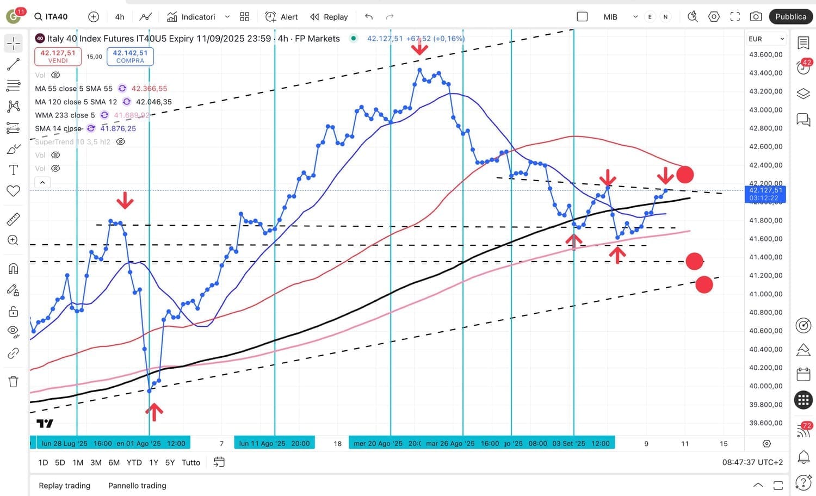Open the Fibonacci retracement tools
The image size is (816, 496).
(x=14, y=85)
